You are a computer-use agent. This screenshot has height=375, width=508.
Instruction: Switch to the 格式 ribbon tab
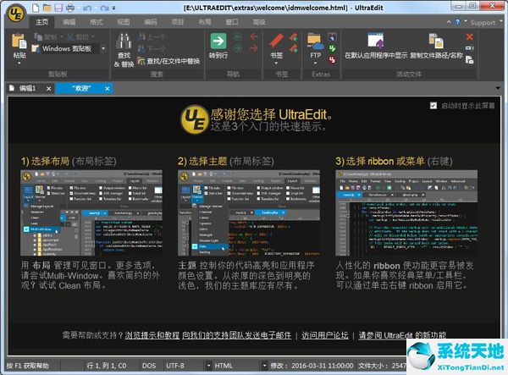pos(97,22)
